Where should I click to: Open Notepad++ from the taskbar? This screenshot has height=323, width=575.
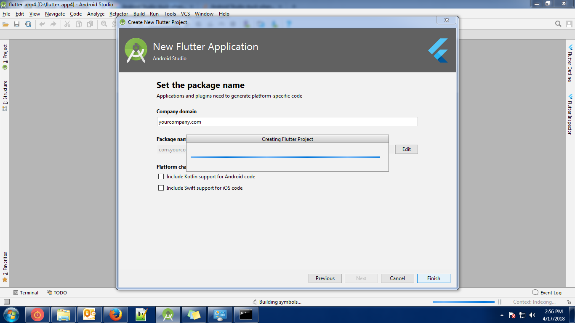coord(142,315)
